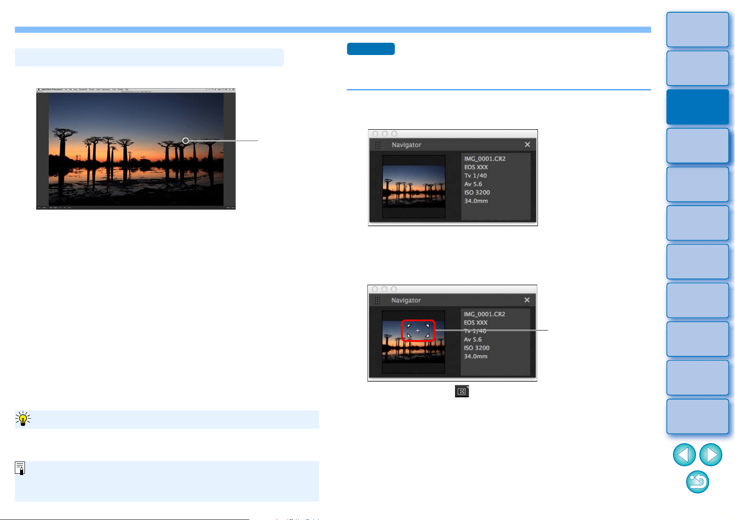Close the upper Navigator palette with its X

527,145
